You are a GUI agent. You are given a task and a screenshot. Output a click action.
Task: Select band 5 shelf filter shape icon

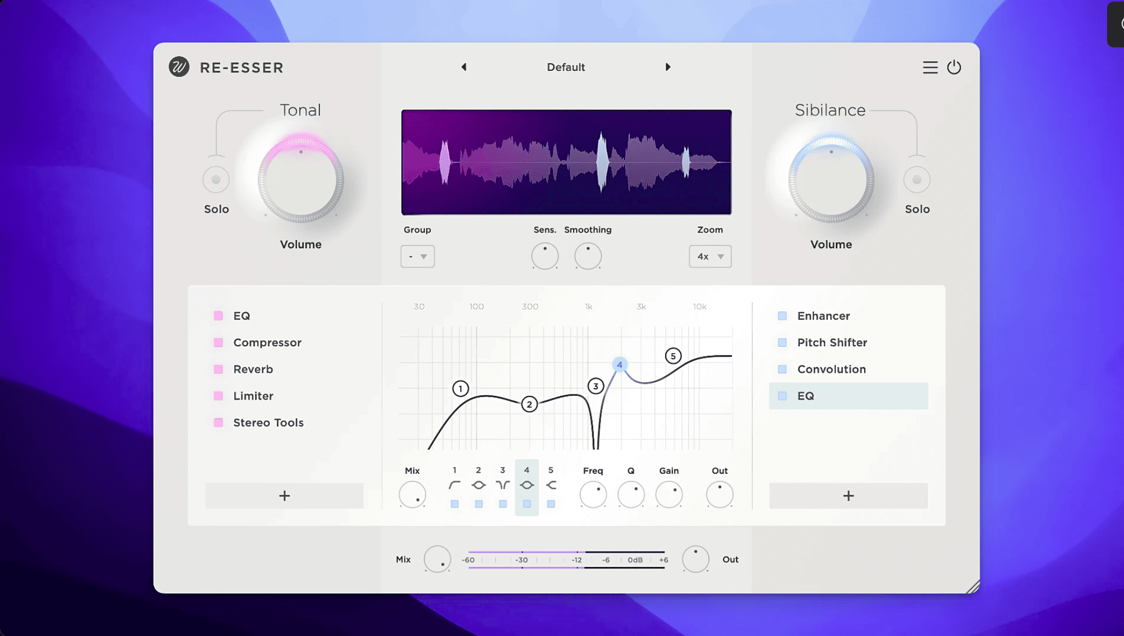pyautogui.click(x=551, y=485)
